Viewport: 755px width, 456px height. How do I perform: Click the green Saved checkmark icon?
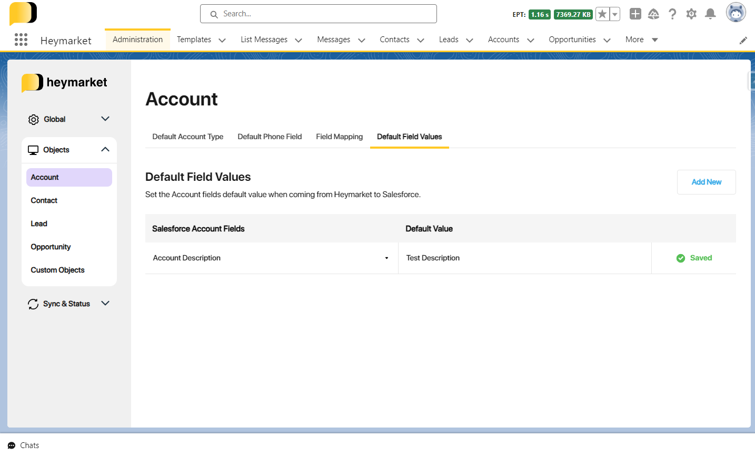(681, 258)
